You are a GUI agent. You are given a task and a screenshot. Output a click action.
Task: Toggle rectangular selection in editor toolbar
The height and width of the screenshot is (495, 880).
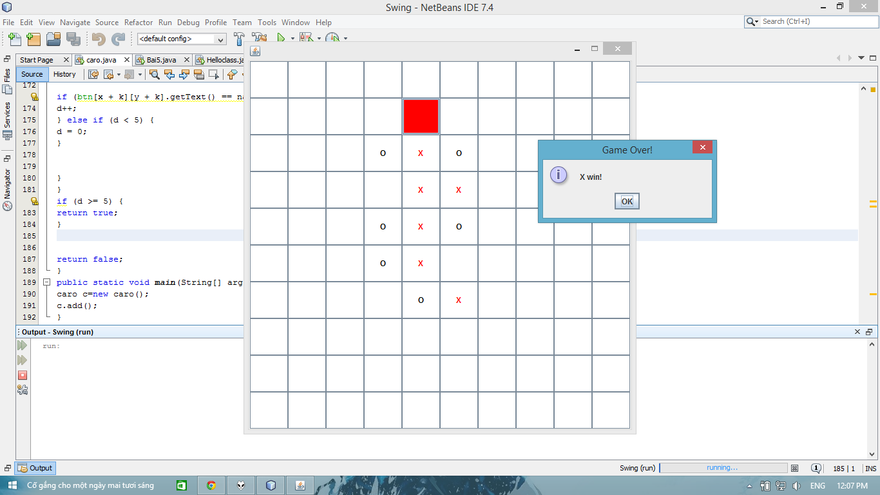pos(214,75)
